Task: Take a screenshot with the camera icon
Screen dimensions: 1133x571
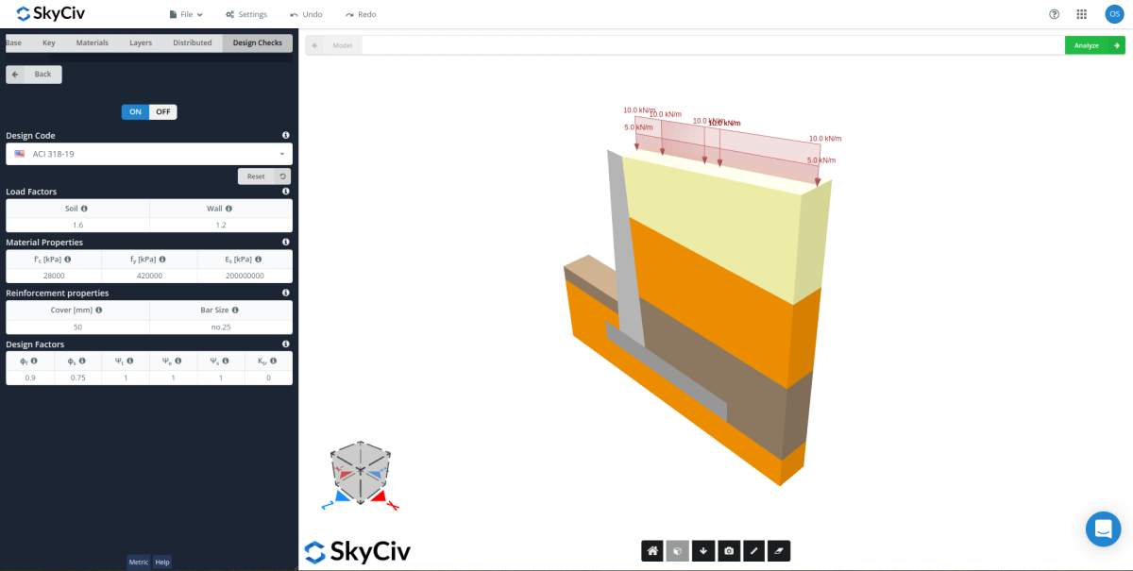Action: pos(728,550)
